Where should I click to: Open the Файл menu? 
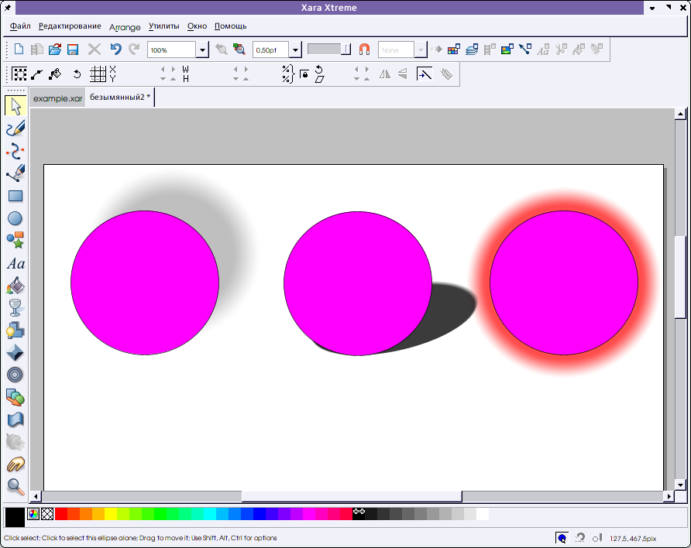point(21,26)
